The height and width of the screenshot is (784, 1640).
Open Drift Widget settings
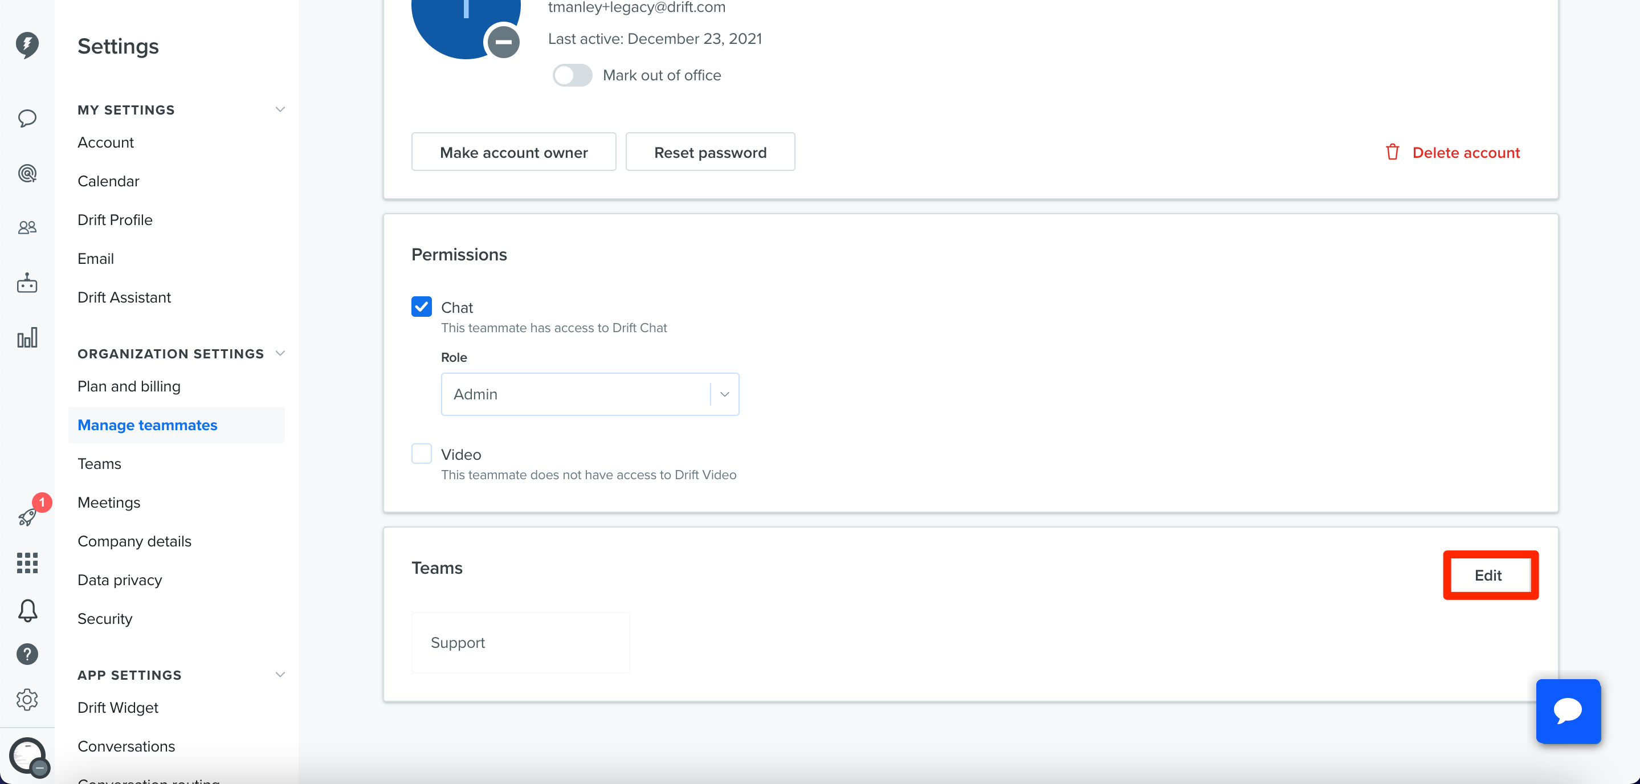[x=118, y=708]
